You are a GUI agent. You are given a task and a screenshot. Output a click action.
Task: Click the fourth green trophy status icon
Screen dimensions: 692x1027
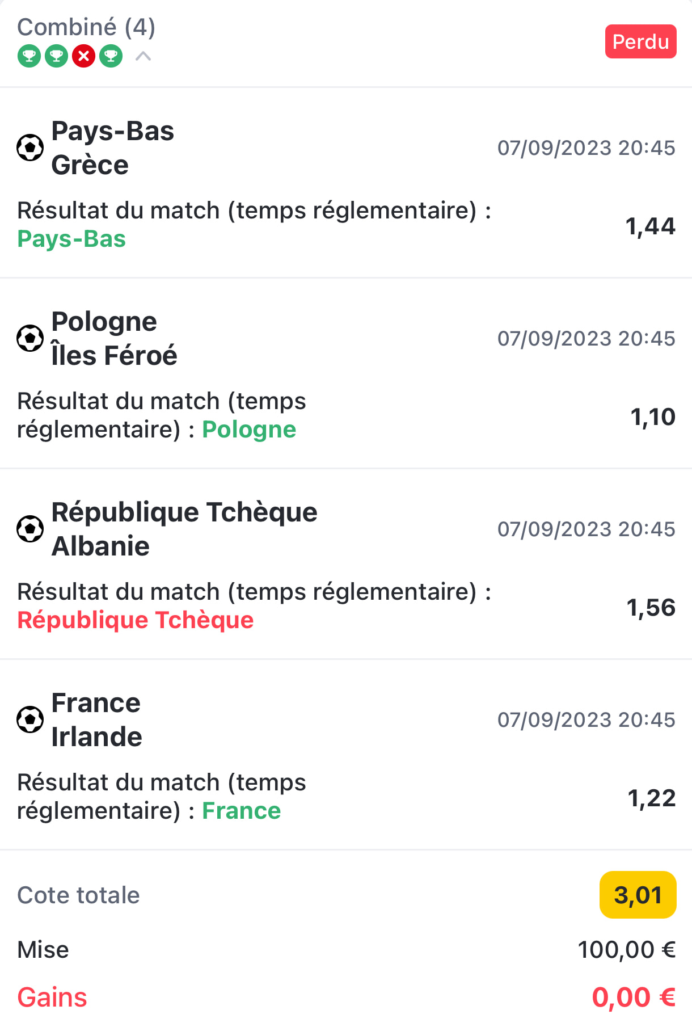[111, 56]
